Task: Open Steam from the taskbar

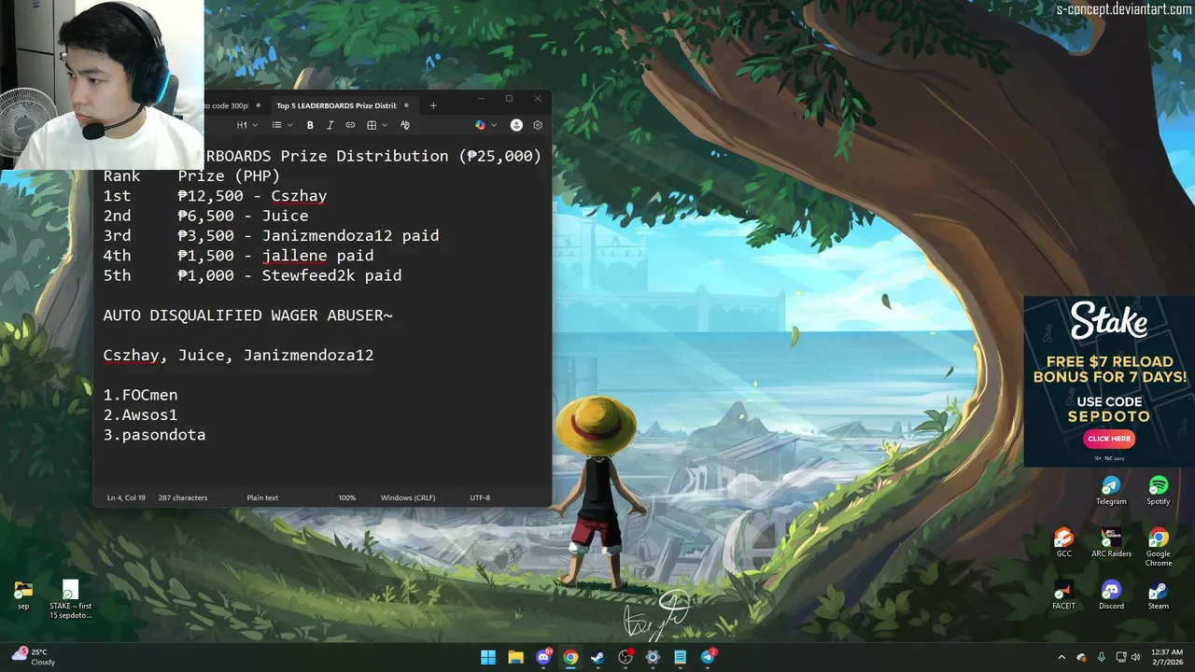Action: tap(597, 657)
